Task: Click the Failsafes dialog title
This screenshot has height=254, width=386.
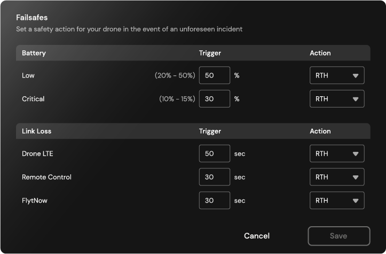Action: [x=32, y=18]
